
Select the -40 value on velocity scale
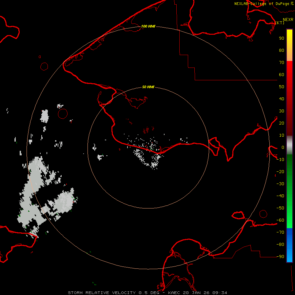[280, 196]
